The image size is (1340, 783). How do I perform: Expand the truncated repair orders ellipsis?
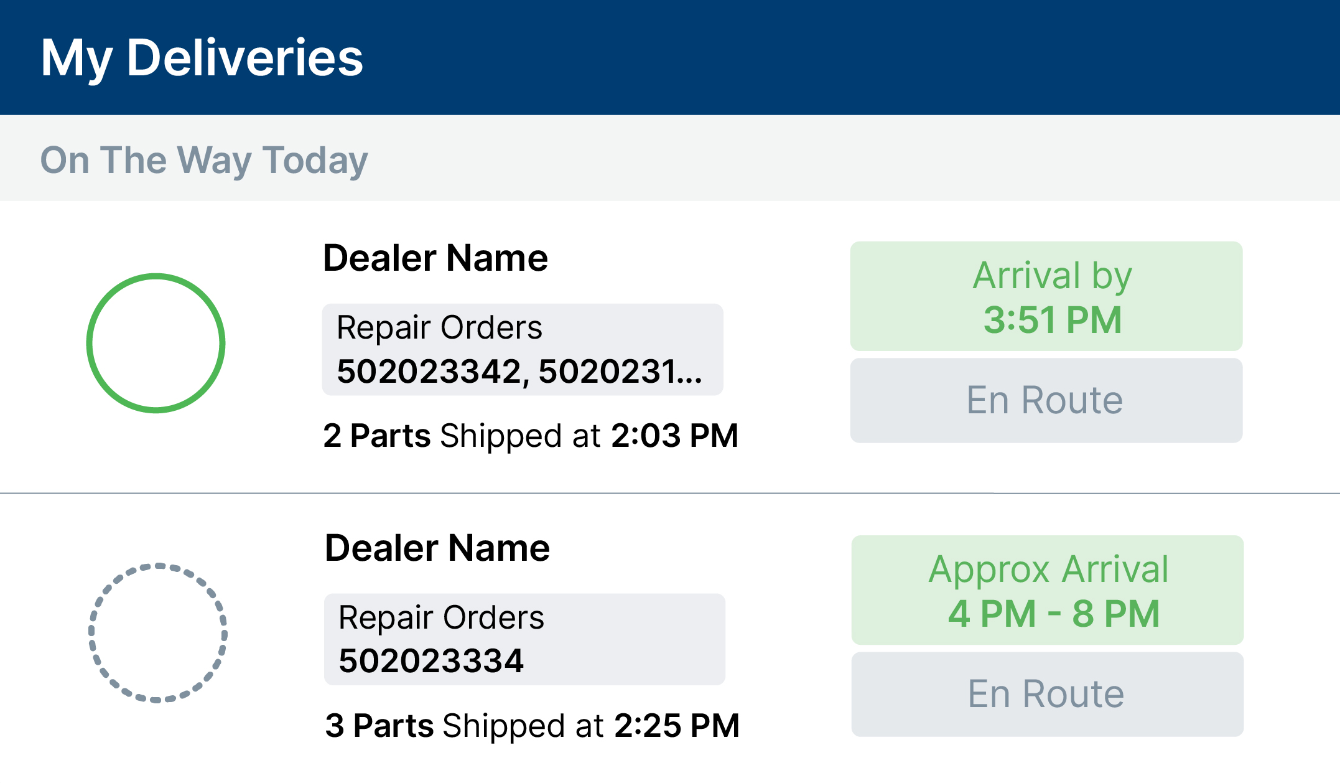690,372
